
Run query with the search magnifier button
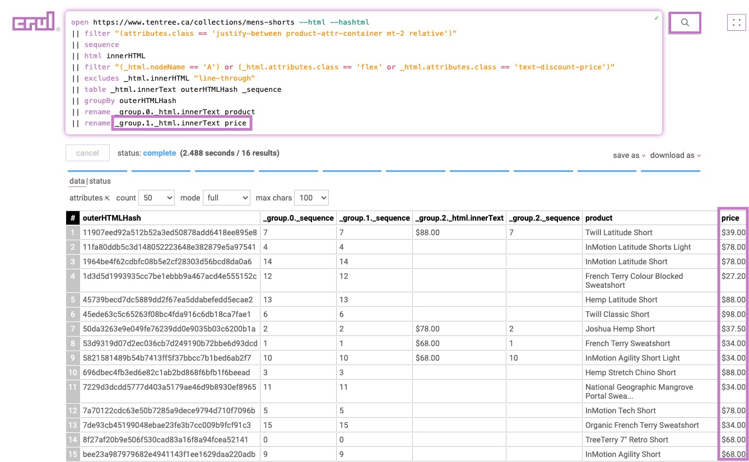[x=685, y=23]
